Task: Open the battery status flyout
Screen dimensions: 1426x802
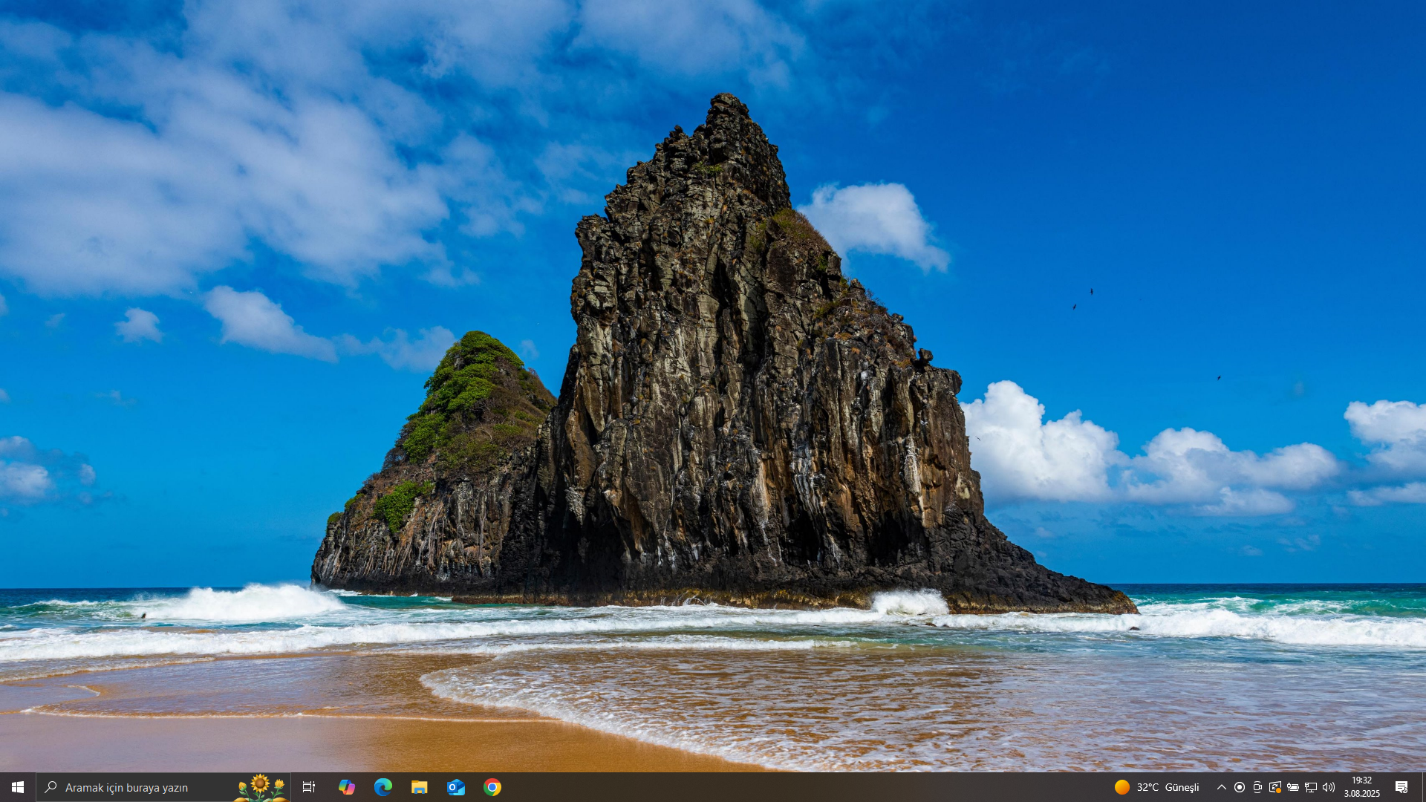Action: [x=1292, y=787]
